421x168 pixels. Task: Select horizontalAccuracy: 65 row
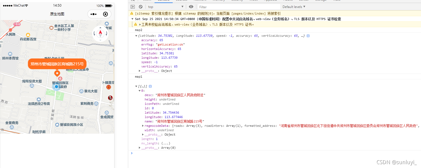(x=161, y=49)
